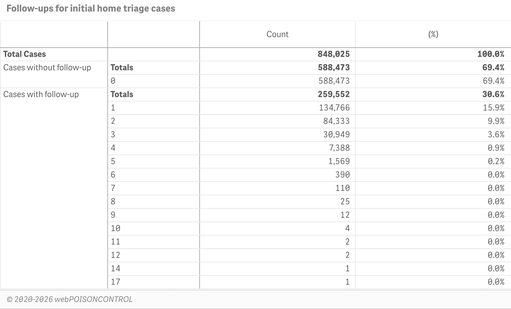The height and width of the screenshot is (309, 511).
Task: Select the 259,552 totals count
Action: point(334,94)
